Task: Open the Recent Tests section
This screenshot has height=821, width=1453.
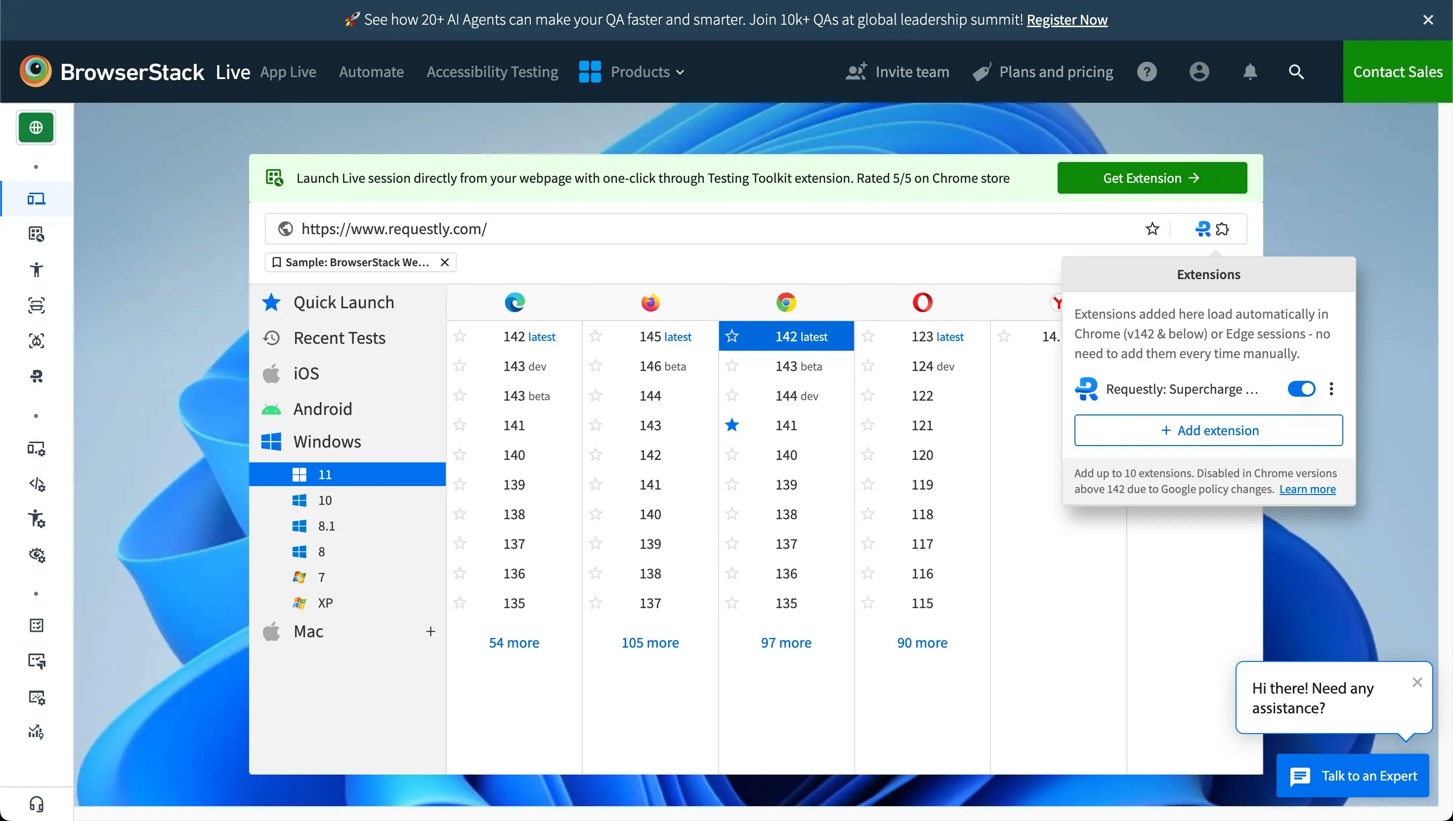Action: point(339,338)
